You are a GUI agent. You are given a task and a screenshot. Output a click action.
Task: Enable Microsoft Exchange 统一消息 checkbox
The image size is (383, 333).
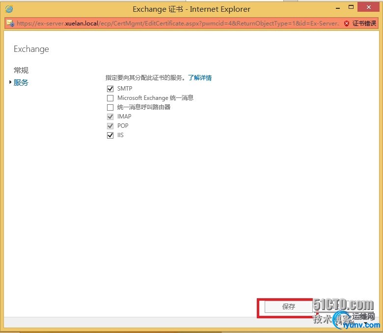pyautogui.click(x=110, y=98)
